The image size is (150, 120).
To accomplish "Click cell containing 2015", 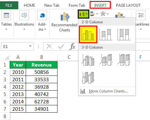I will [18, 109].
